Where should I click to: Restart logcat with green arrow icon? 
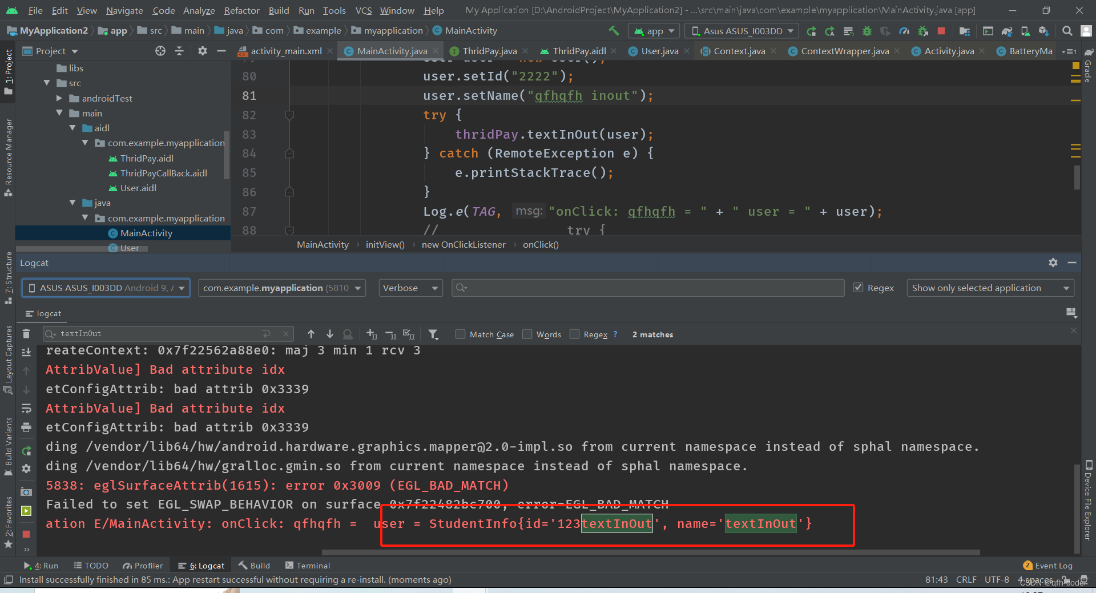[x=26, y=451]
